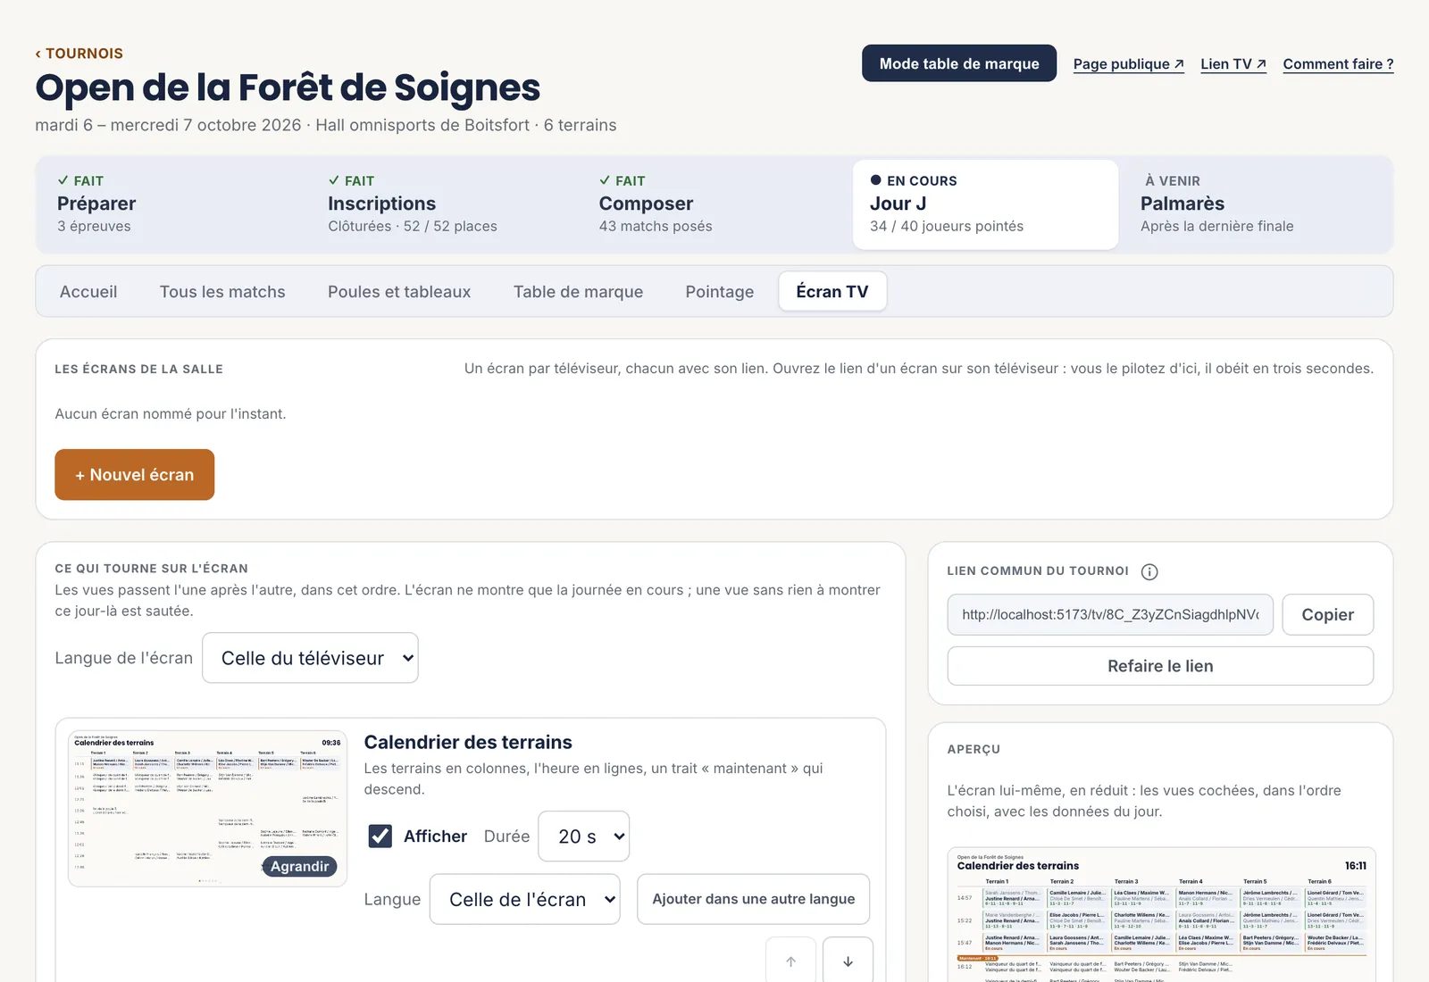The image size is (1429, 982).
Task: Click the info icon beside Lien commun du tournoi
Action: pyautogui.click(x=1149, y=571)
